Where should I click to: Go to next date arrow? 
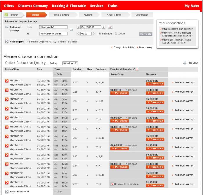pos(104,27)
